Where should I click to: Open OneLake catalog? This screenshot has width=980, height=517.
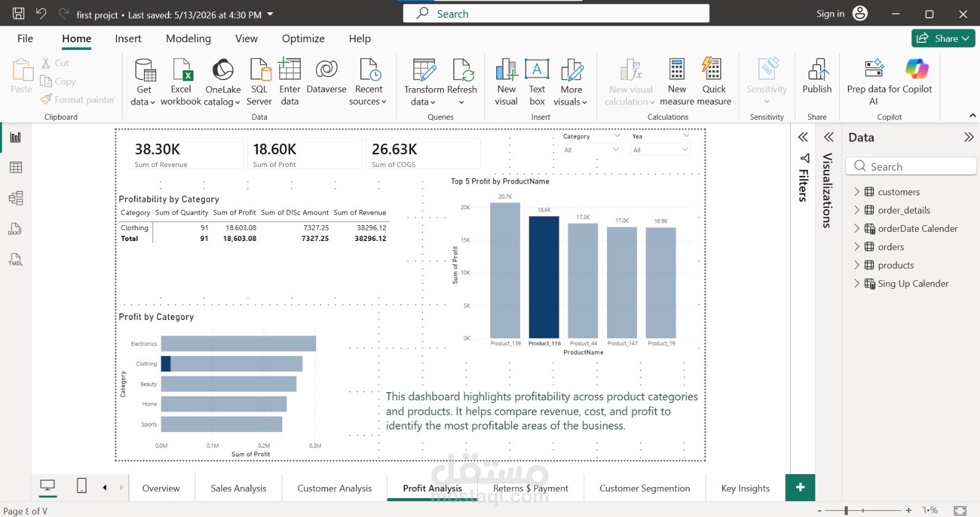click(x=223, y=83)
